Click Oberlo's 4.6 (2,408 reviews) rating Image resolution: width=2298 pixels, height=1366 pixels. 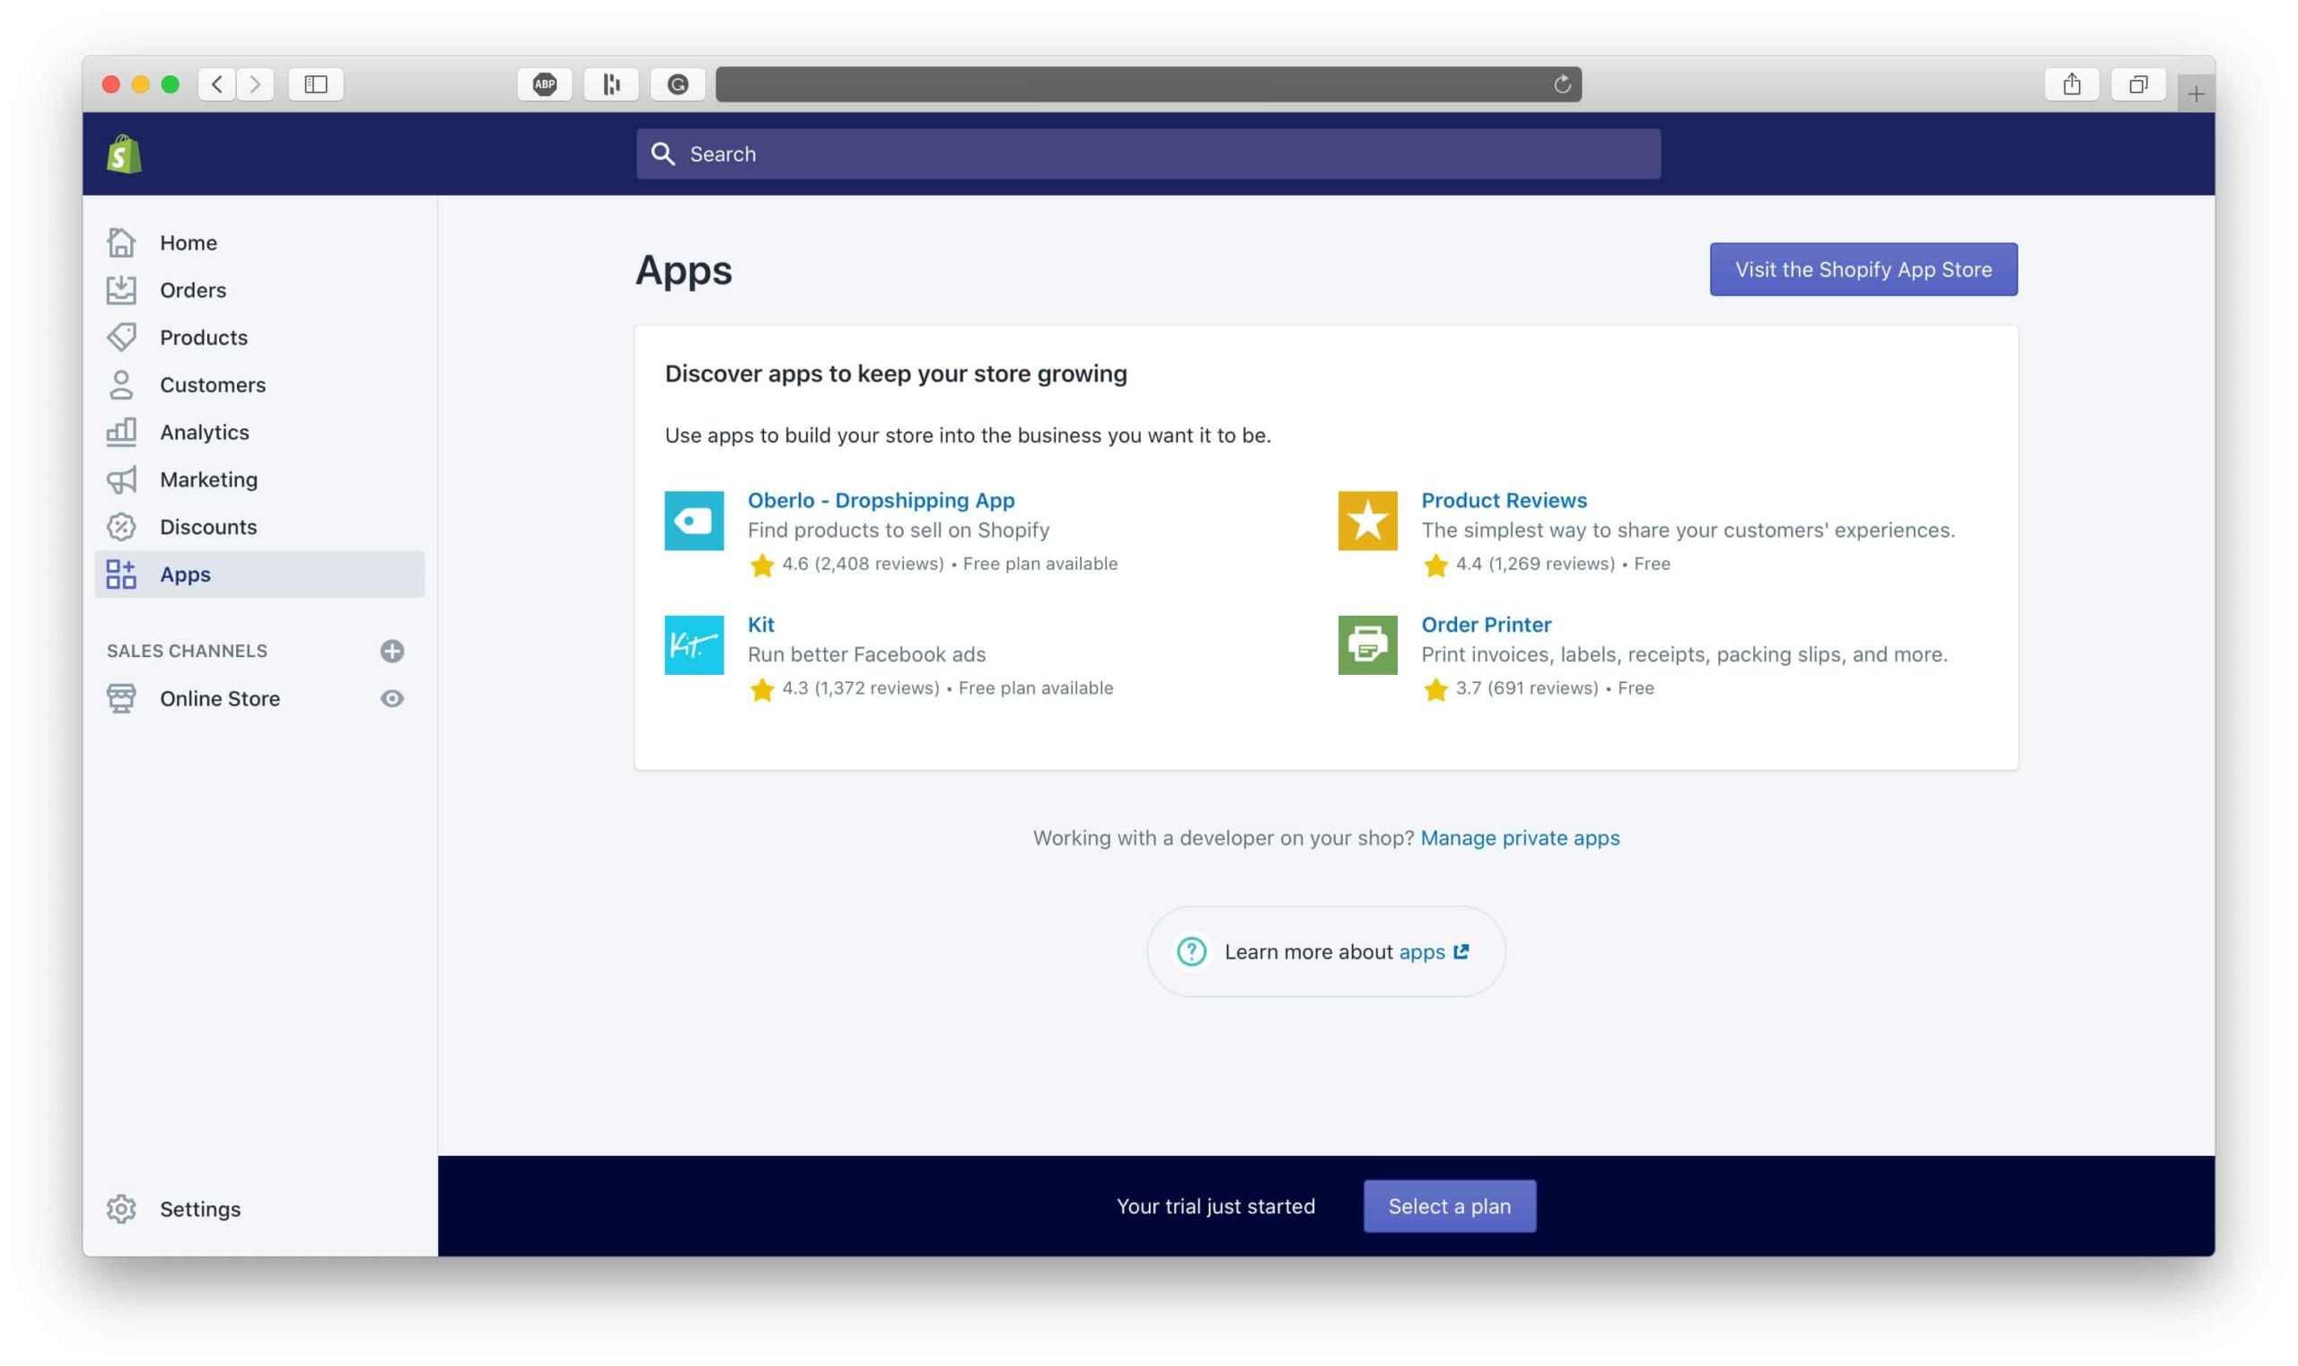click(862, 564)
